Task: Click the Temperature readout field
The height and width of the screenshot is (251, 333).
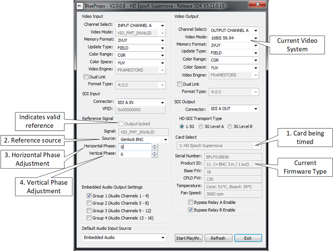Action: pos(233,187)
